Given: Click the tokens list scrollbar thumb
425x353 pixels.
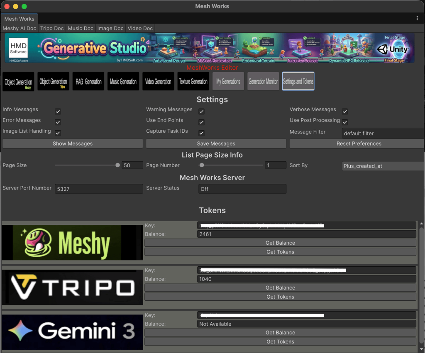Looking at the screenshot, I should [421, 285].
